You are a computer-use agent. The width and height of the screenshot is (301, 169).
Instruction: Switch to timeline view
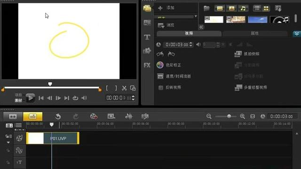click(x=33, y=116)
